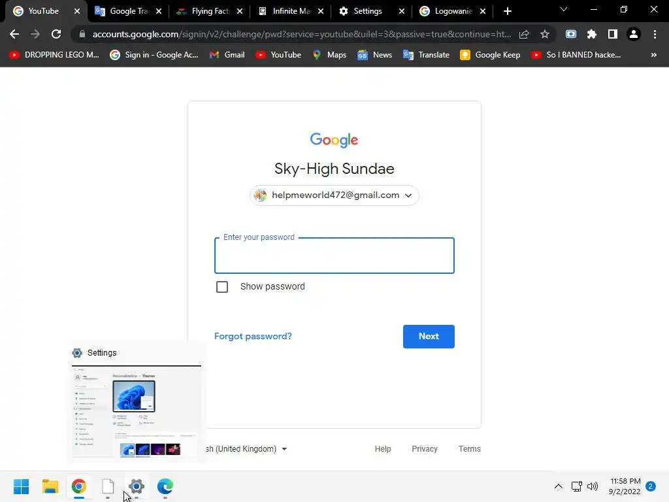
Task: Open the Privacy footer link
Action: pyautogui.click(x=425, y=448)
